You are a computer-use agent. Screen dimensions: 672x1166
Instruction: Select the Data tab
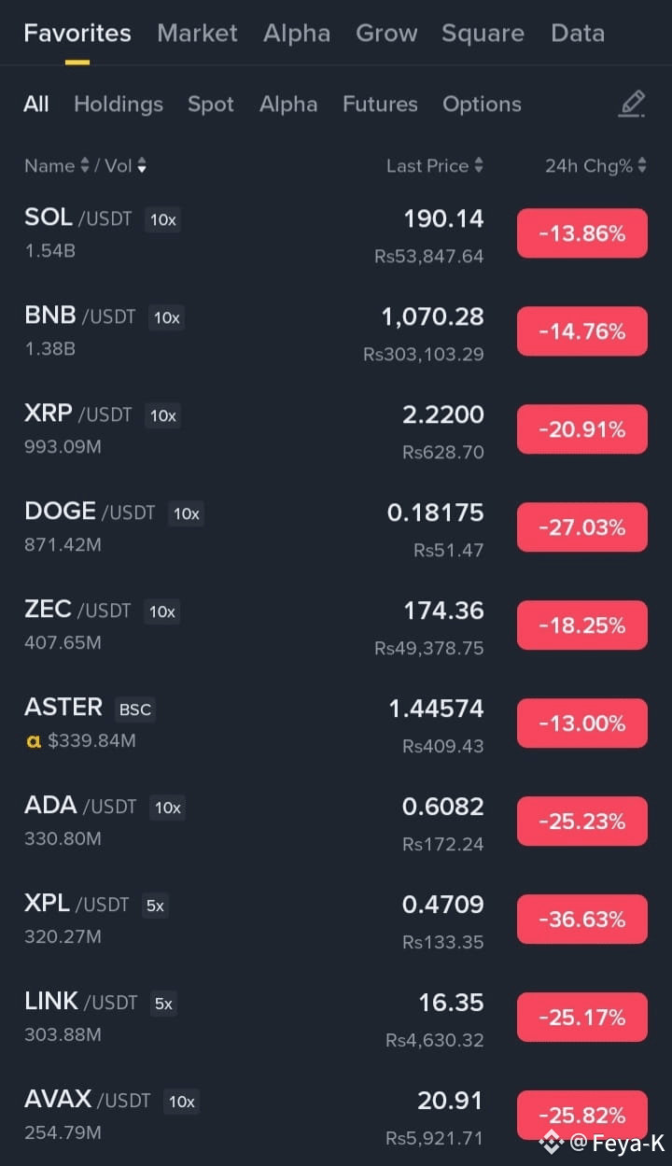(x=578, y=34)
